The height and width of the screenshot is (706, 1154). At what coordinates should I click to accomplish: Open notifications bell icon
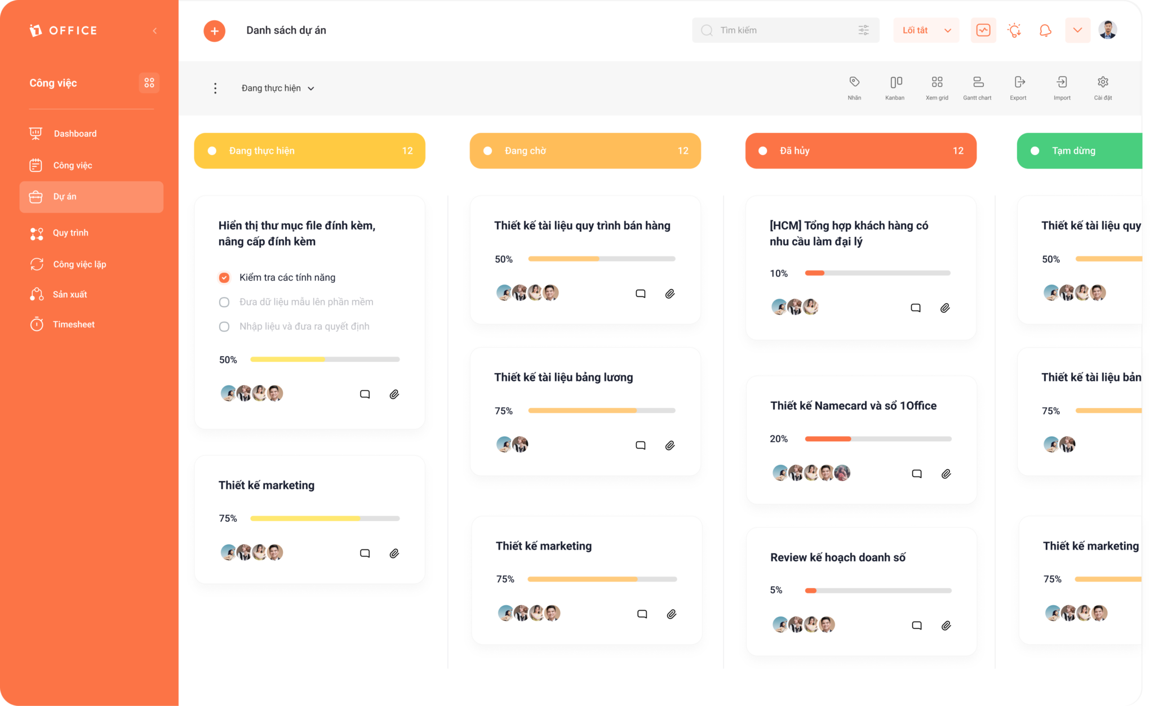1045,30
